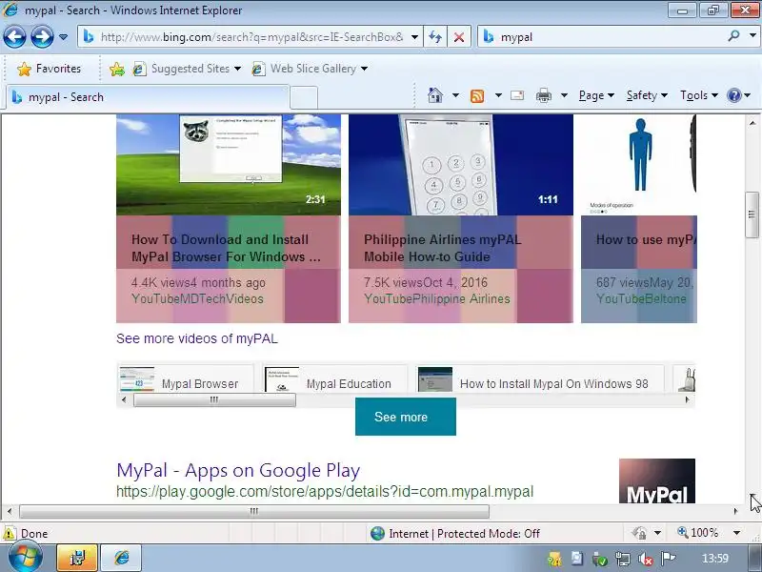Open the Favorites star button

(49, 69)
